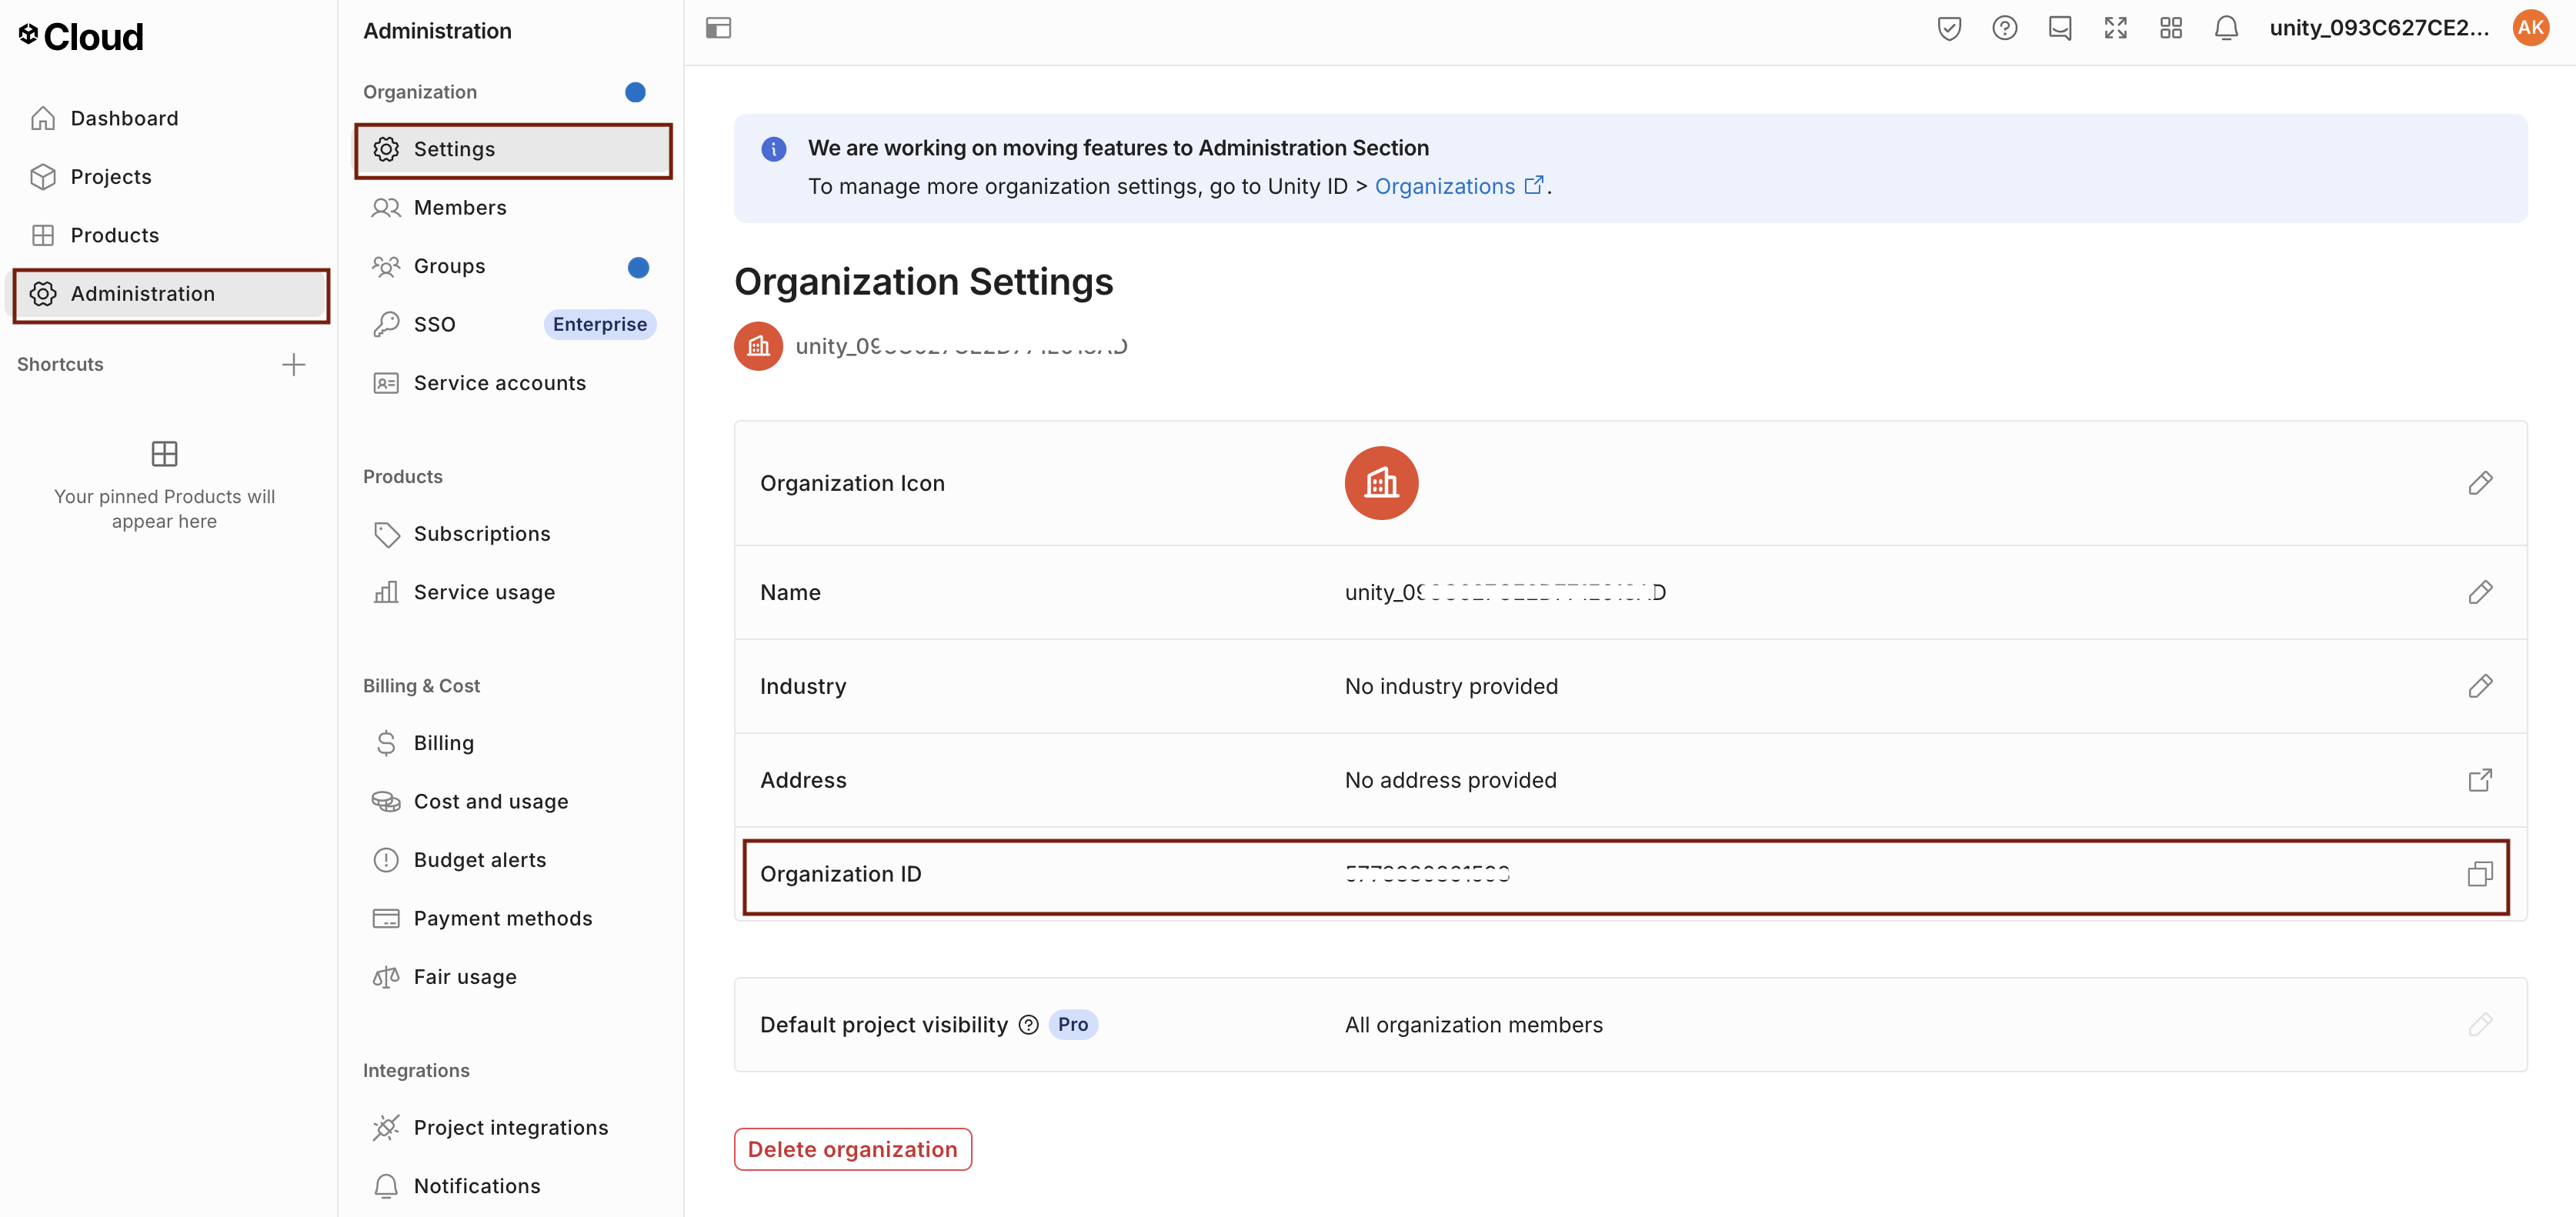
Task: Click the AK user avatar
Action: (x=2530, y=28)
